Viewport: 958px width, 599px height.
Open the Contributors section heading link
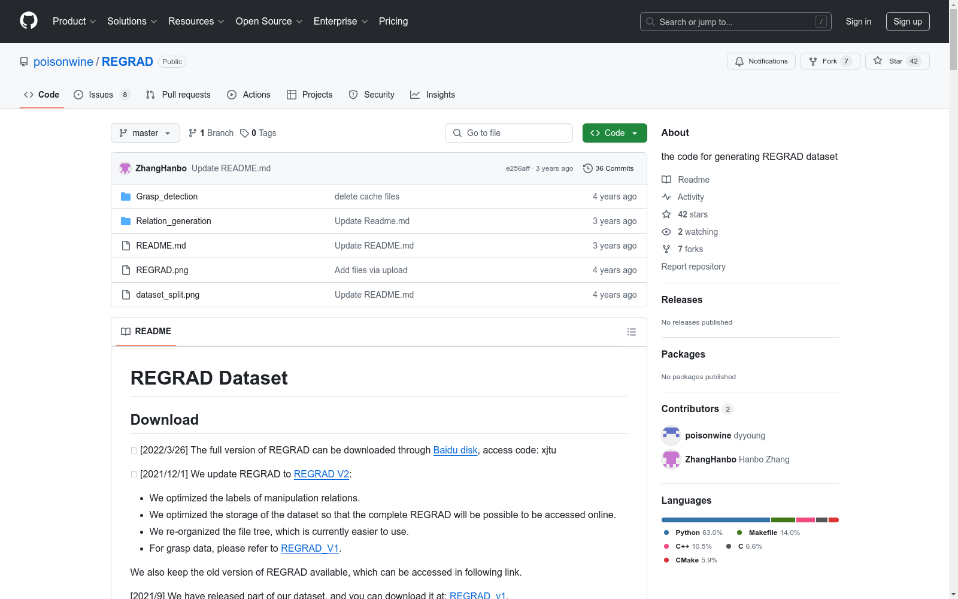[x=698, y=409]
